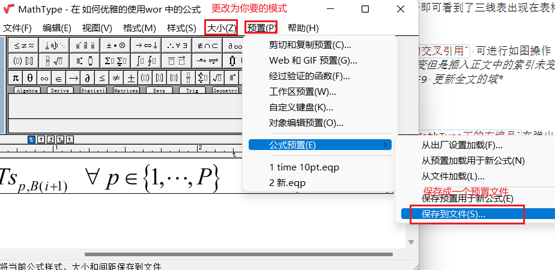Insert superscript template from small bar

pos(232,78)
